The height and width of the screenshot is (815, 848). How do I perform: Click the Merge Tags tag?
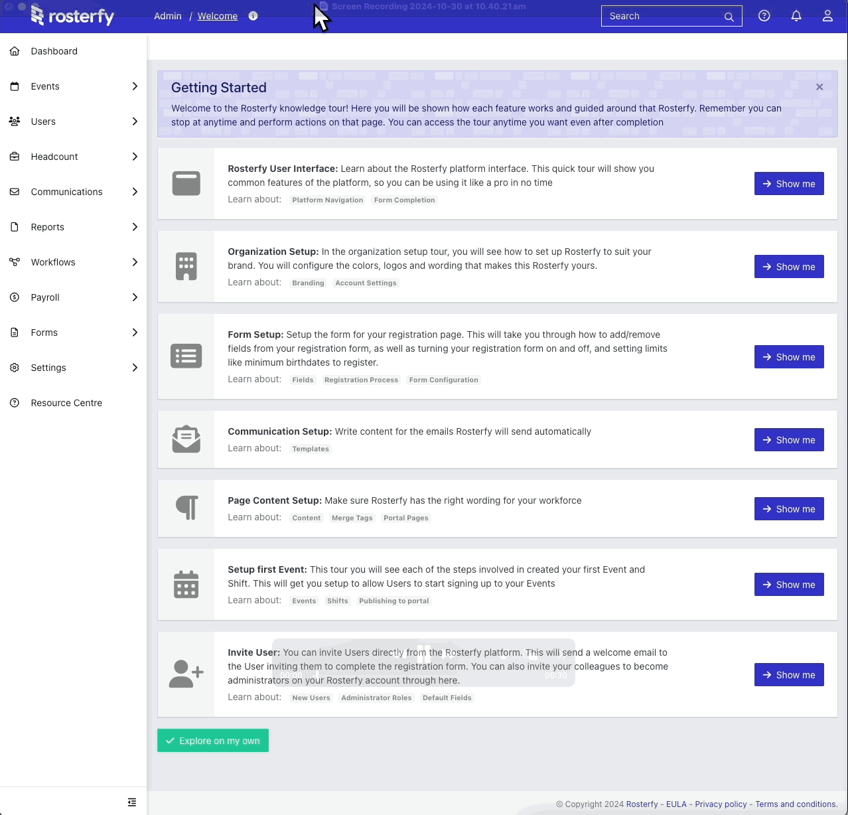pyautogui.click(x=352, y=518)
